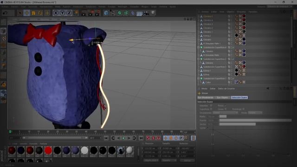
Task: Toggle the Parameter P keyframe channel icon
Action: pyautogui.click(x=181, y=138)
